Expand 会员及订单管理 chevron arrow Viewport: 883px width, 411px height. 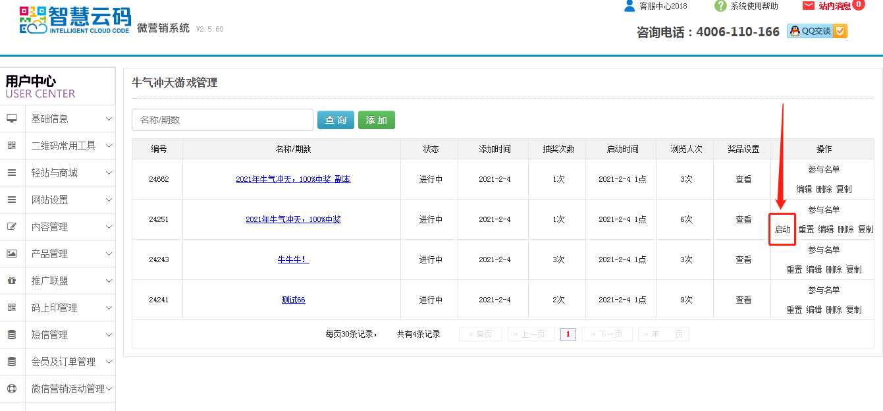(109, 362)
